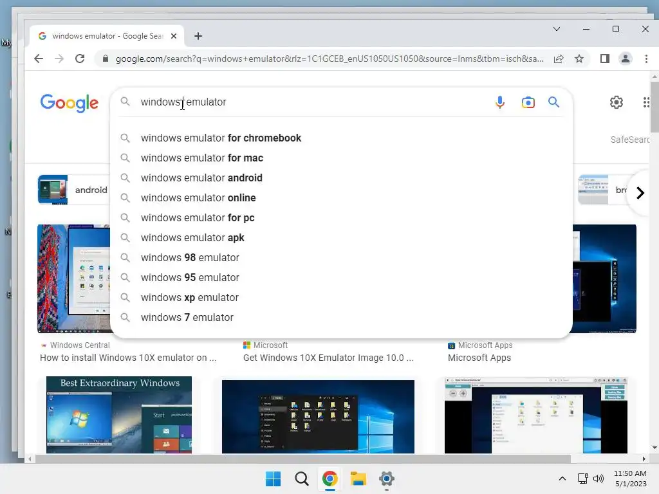Open the dark file explorer image thumbnail
This screenshot has width=659, height=494.
click(318, 417)
